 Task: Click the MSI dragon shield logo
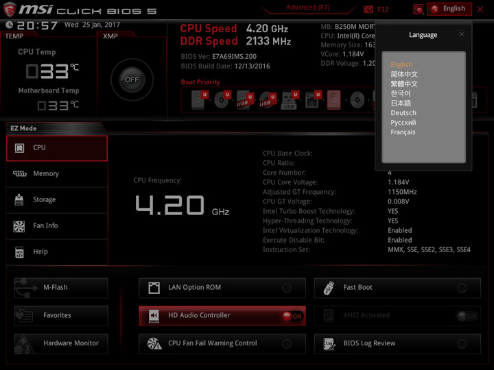coord(10,10)
